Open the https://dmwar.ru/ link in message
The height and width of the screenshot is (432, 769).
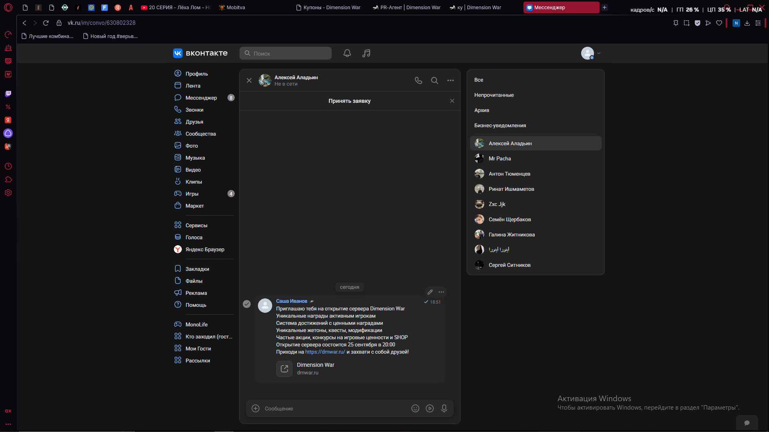tap(325, 352)
